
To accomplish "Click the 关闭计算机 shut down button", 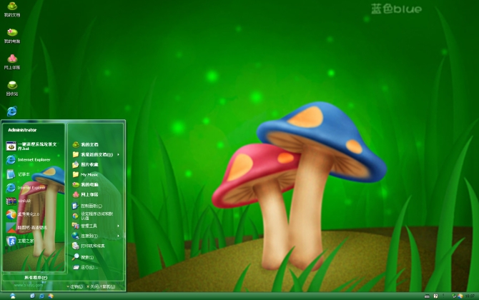I will click(101, 286).
